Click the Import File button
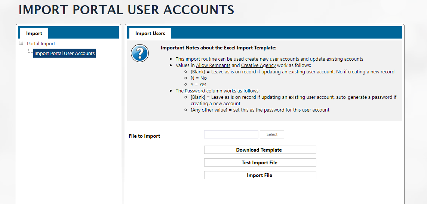The image size is (427, 204). click(x=260, y=175)
